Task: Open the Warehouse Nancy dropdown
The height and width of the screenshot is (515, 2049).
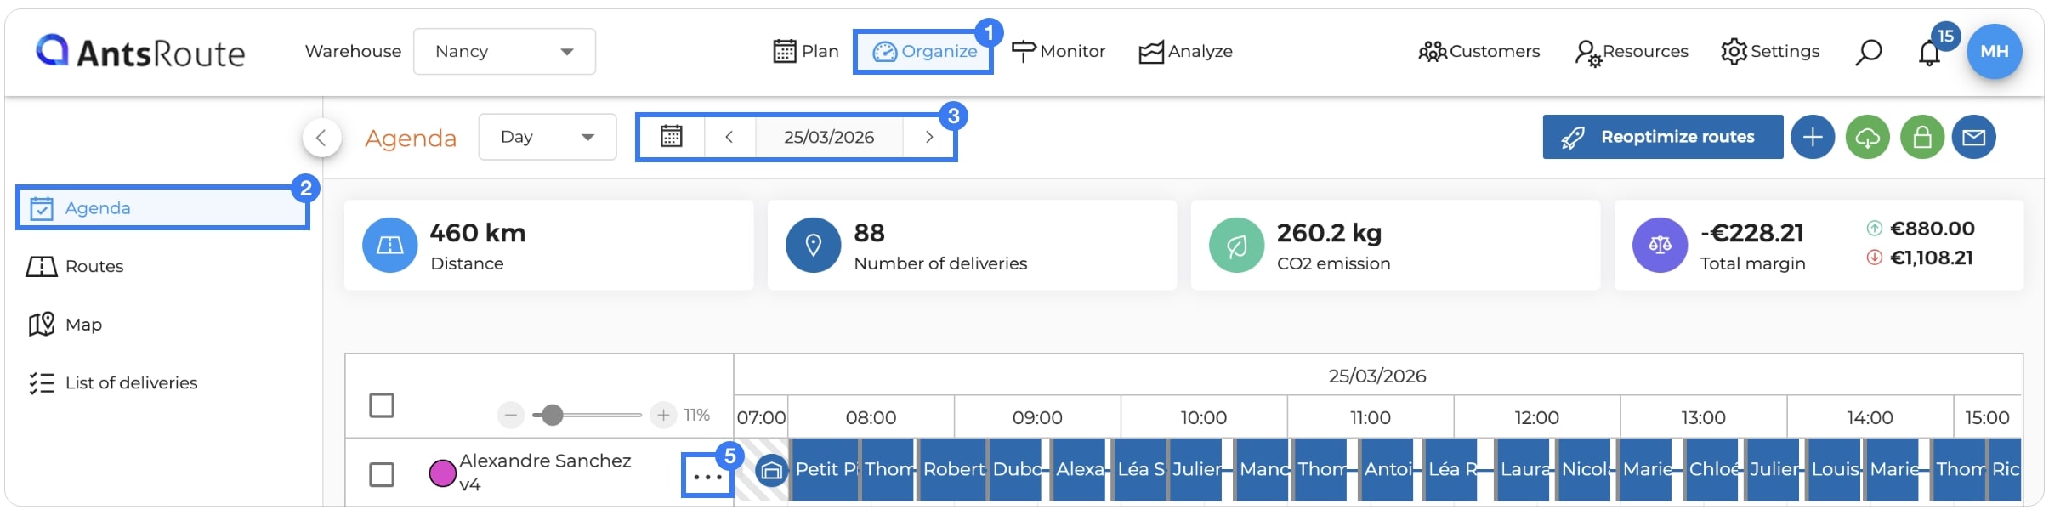Action: coord(504,52)
